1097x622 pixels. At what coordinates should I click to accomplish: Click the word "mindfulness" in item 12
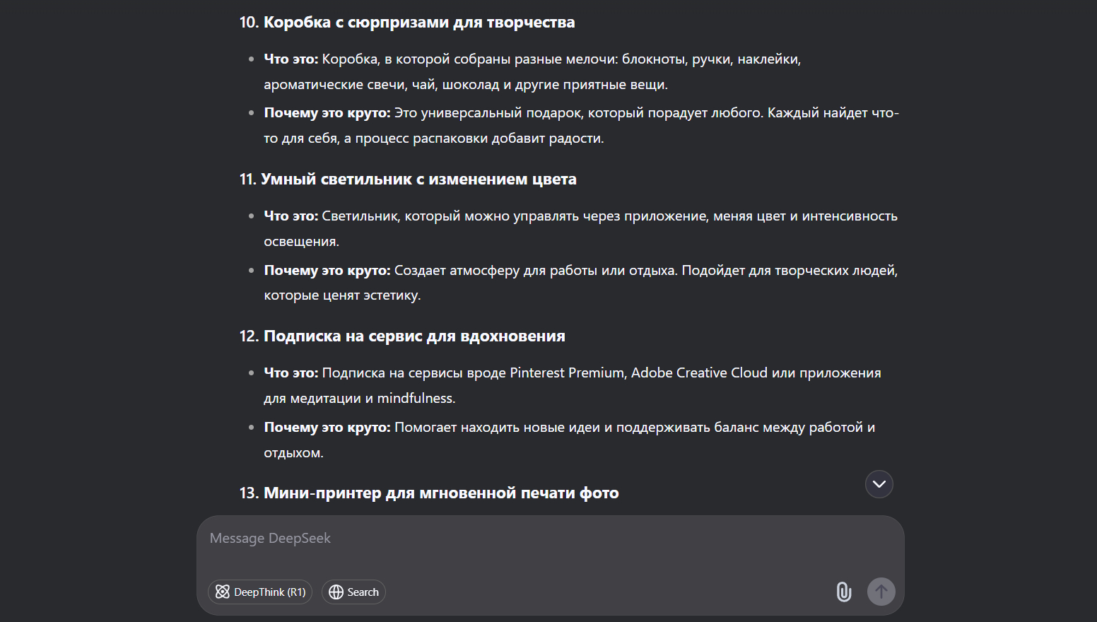pyautogui.click(x=415, y=399)
